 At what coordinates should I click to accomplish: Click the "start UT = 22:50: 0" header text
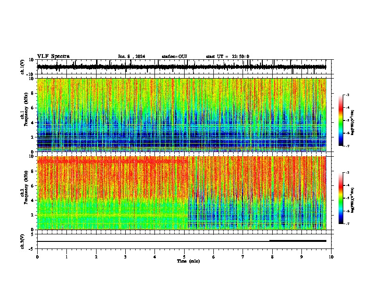[227, 56]
